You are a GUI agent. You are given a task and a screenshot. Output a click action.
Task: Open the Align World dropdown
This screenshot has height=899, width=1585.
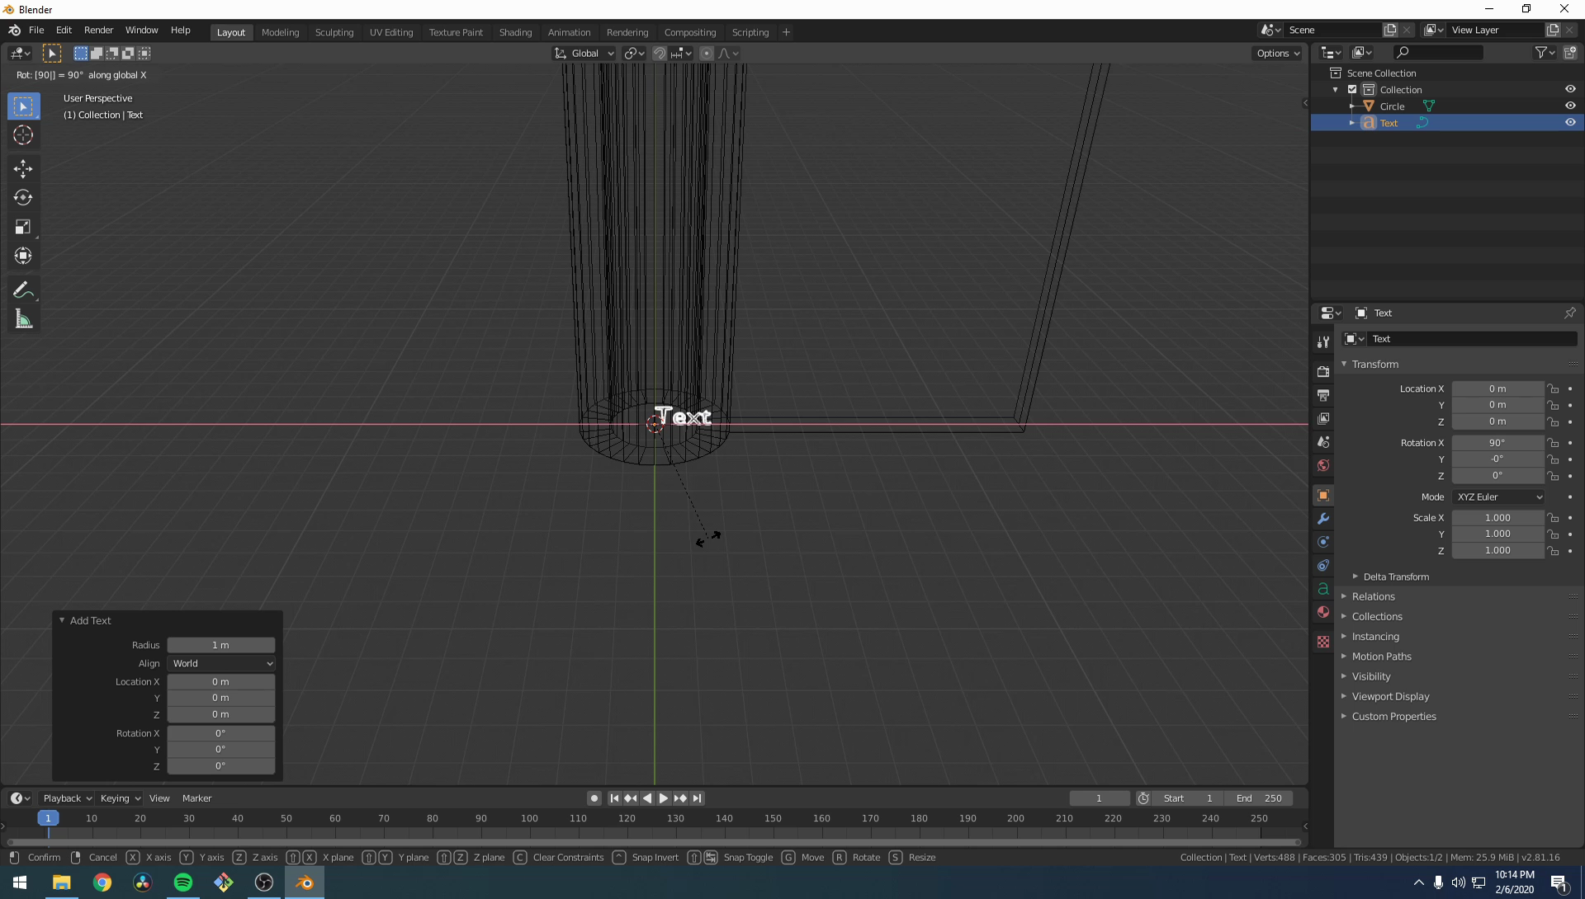coord(221,664)
